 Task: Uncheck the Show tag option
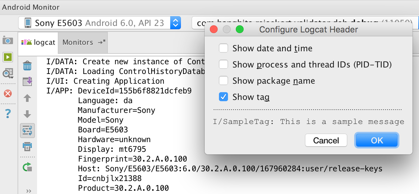point(223,97)
